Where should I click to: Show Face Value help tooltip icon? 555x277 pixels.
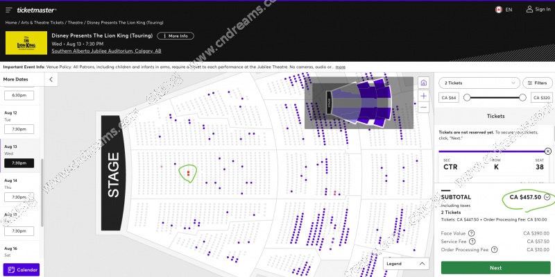pos(471,233)
